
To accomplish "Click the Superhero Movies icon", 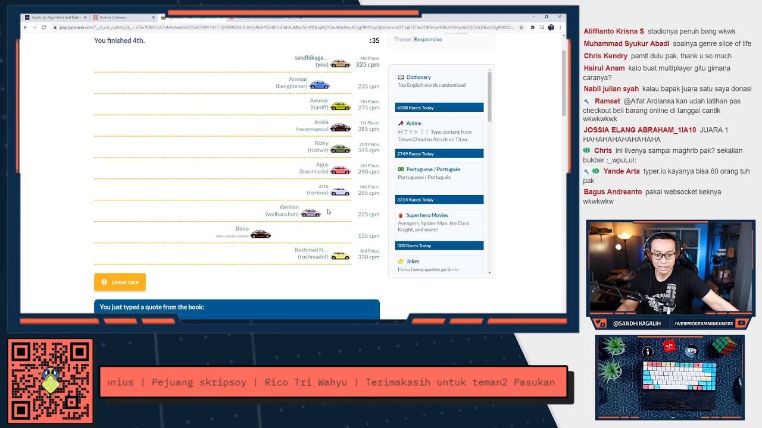I will coord(401,215).
